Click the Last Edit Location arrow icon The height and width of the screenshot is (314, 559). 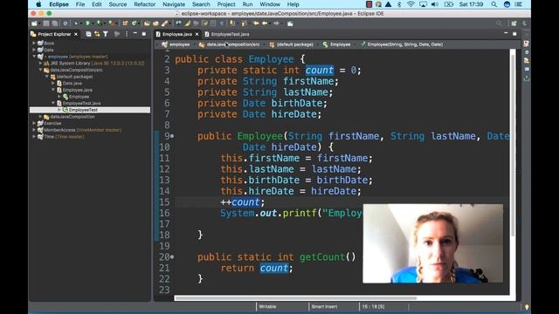point(256,24)
